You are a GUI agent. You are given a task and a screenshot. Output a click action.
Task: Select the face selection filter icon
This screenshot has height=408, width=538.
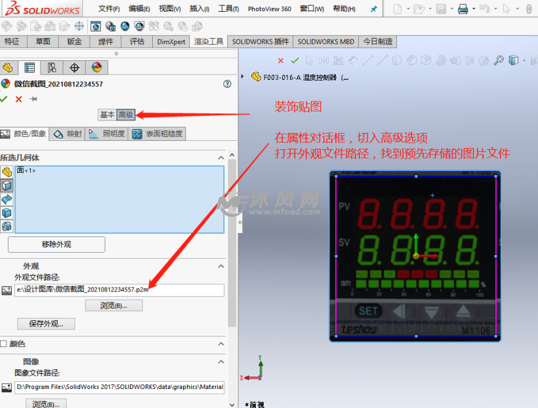tap(7, 186)
